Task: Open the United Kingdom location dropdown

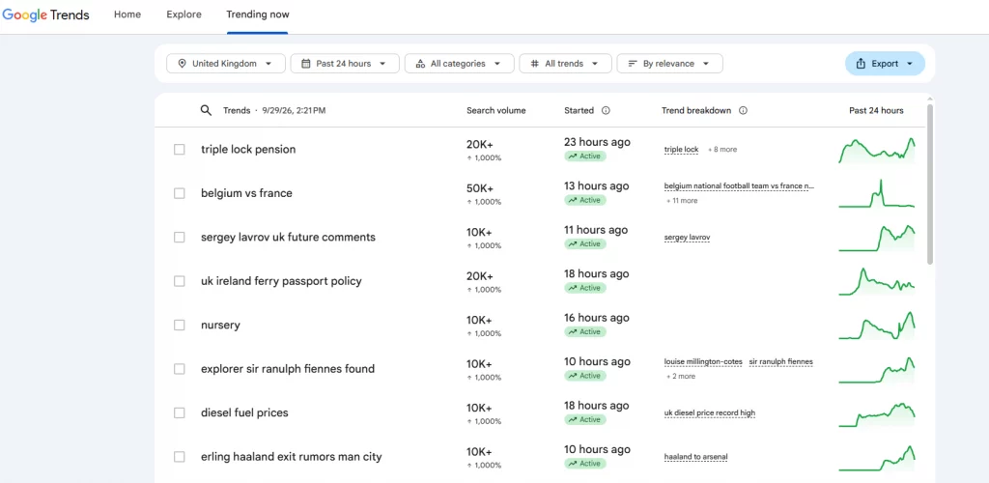Action: pos(226,64)
